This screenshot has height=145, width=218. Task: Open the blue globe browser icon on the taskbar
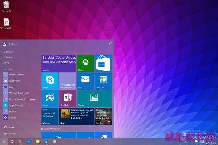29,142
